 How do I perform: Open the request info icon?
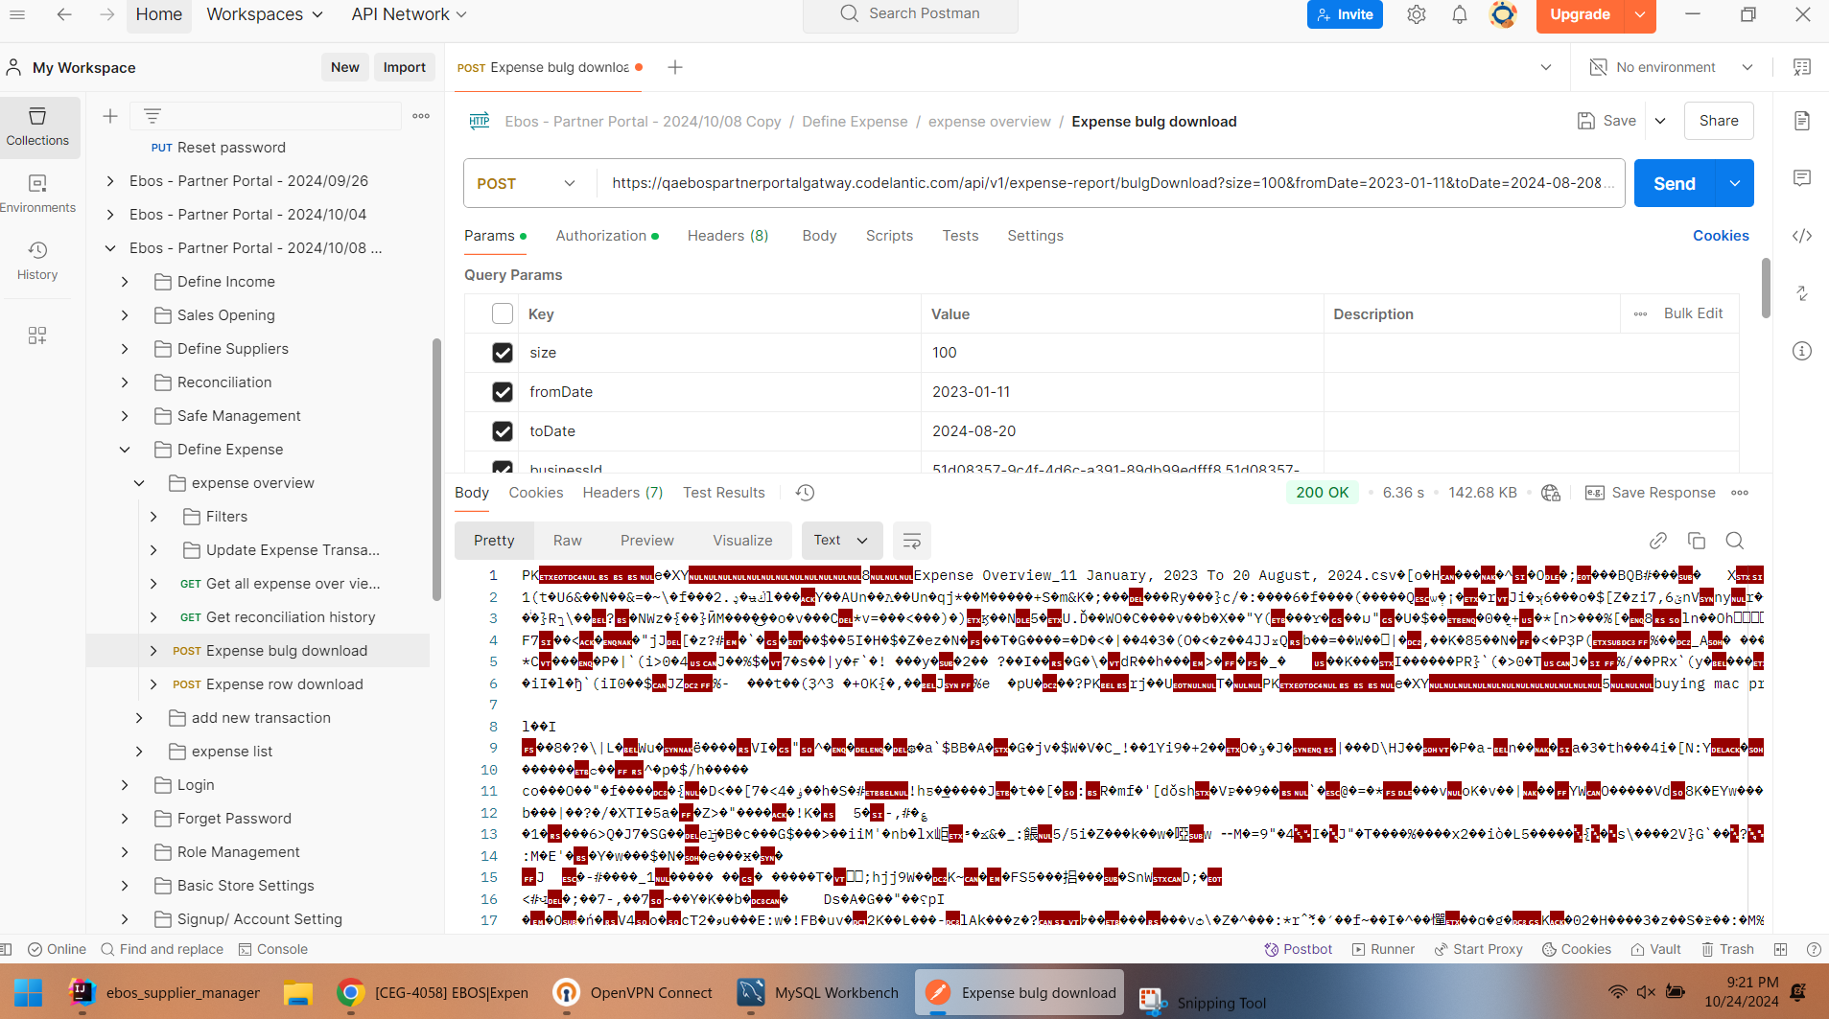[x=1802, y=351]
